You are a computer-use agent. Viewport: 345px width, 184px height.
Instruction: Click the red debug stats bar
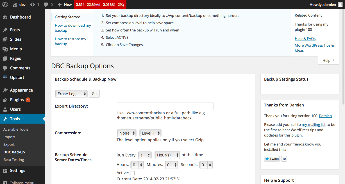click(x=100, y=4)
